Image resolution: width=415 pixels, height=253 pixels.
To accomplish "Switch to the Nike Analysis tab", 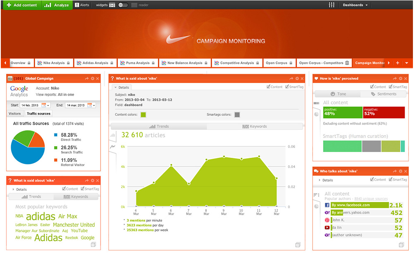I will 54,63.
